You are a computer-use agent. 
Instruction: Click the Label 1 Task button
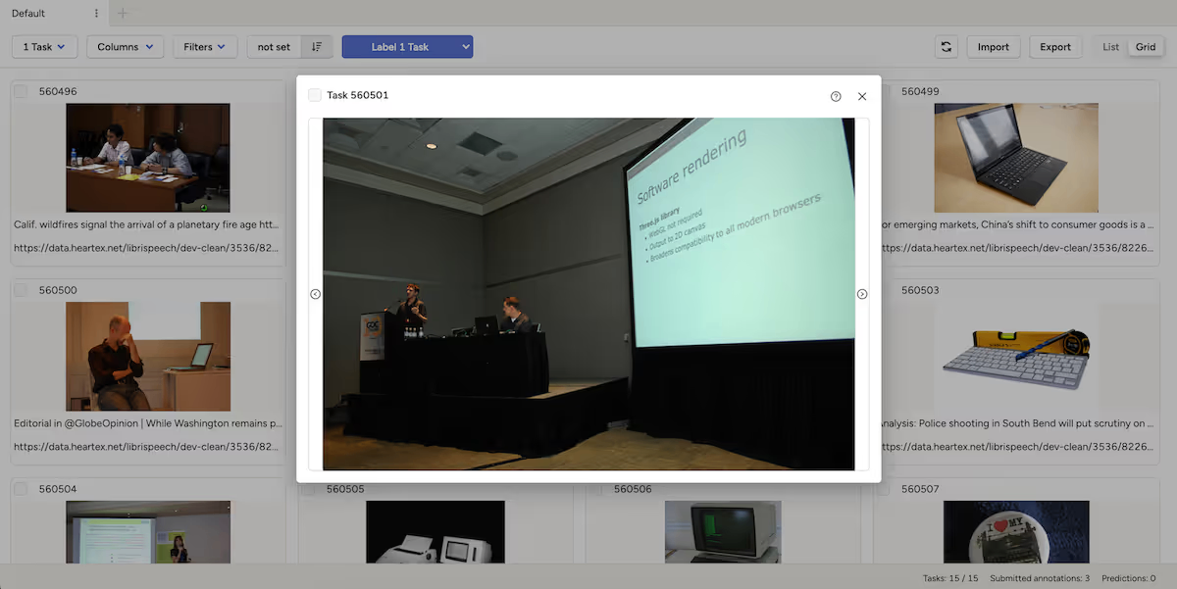[x=400, y=47]
